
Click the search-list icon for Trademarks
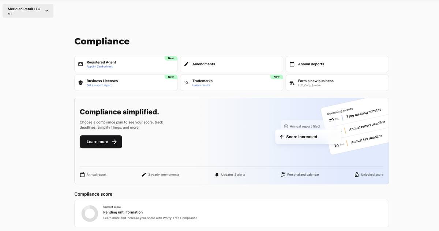186,83
